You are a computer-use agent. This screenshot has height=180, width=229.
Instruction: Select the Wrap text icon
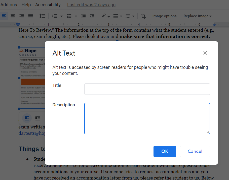coord(37,118)
